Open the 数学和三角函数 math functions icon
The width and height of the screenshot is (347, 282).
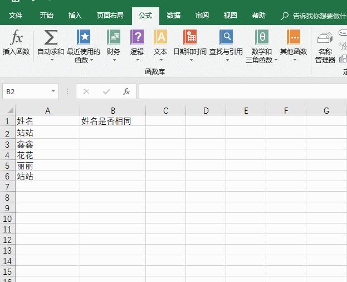tap(262, 37)
